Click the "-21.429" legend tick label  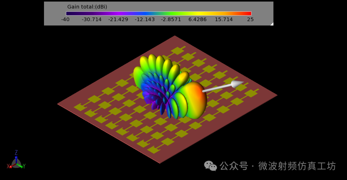(x=118, y=20)
